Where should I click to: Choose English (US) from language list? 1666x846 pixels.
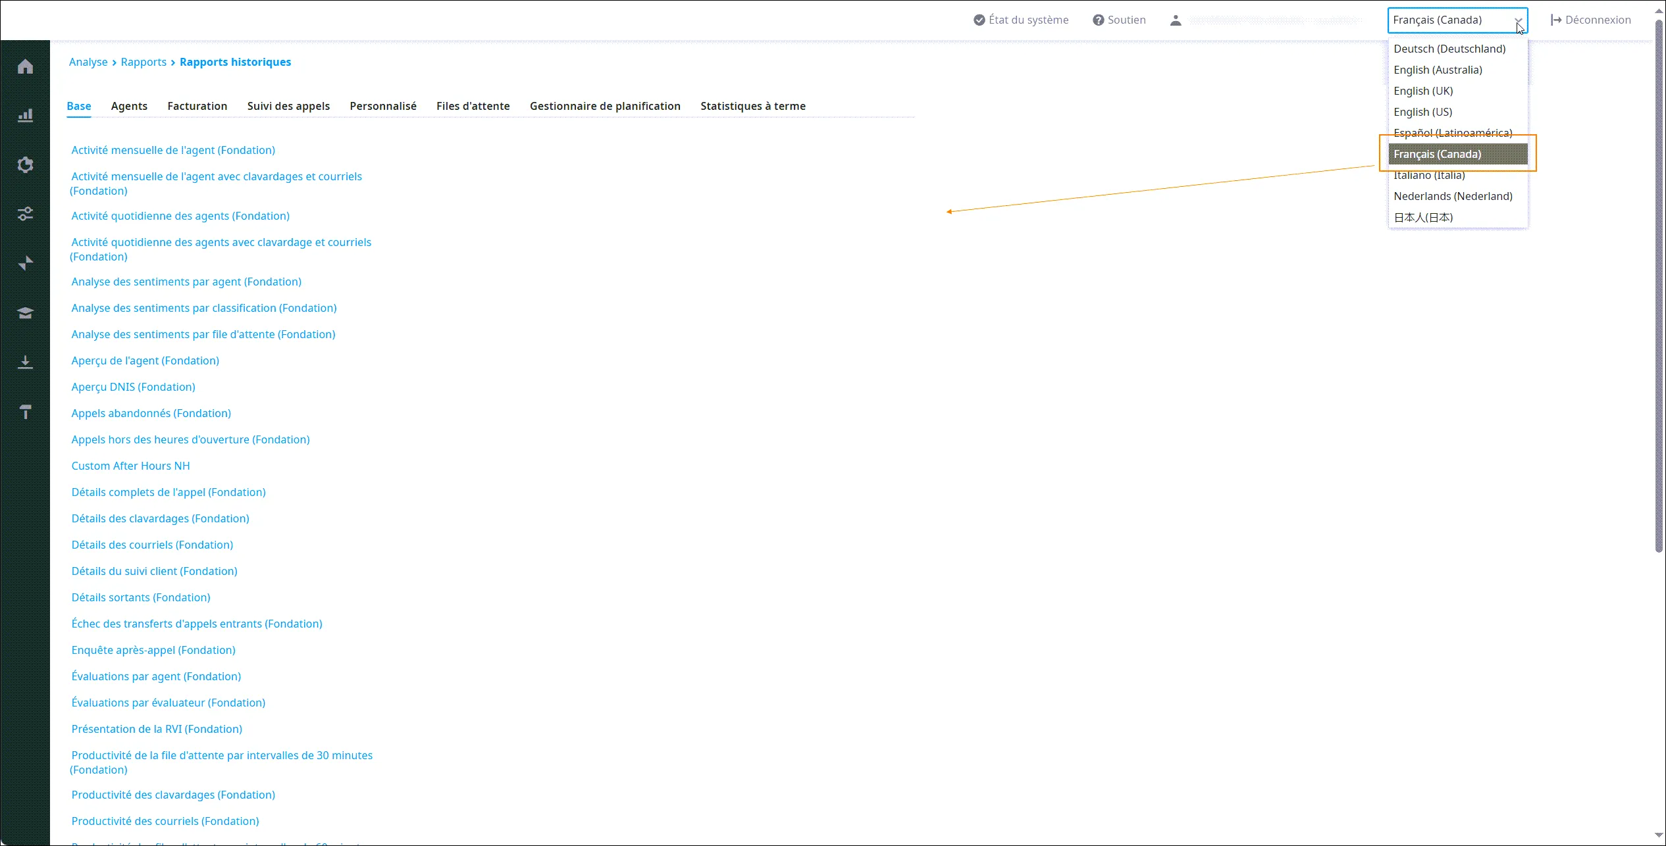click(x=1422, y=112)
